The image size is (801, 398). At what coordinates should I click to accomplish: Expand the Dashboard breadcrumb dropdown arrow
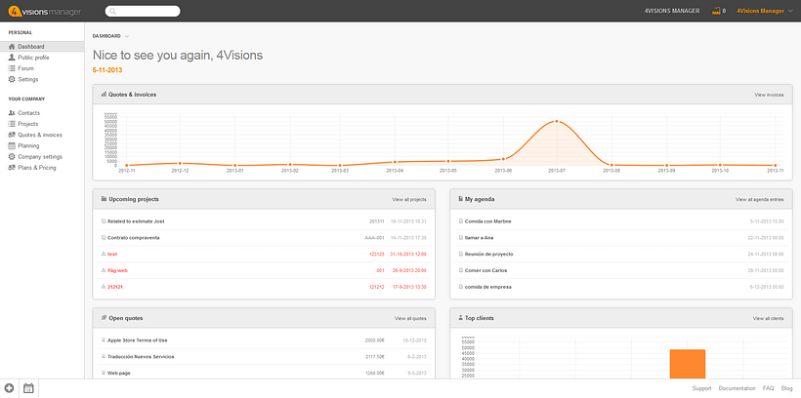point(127,36)
